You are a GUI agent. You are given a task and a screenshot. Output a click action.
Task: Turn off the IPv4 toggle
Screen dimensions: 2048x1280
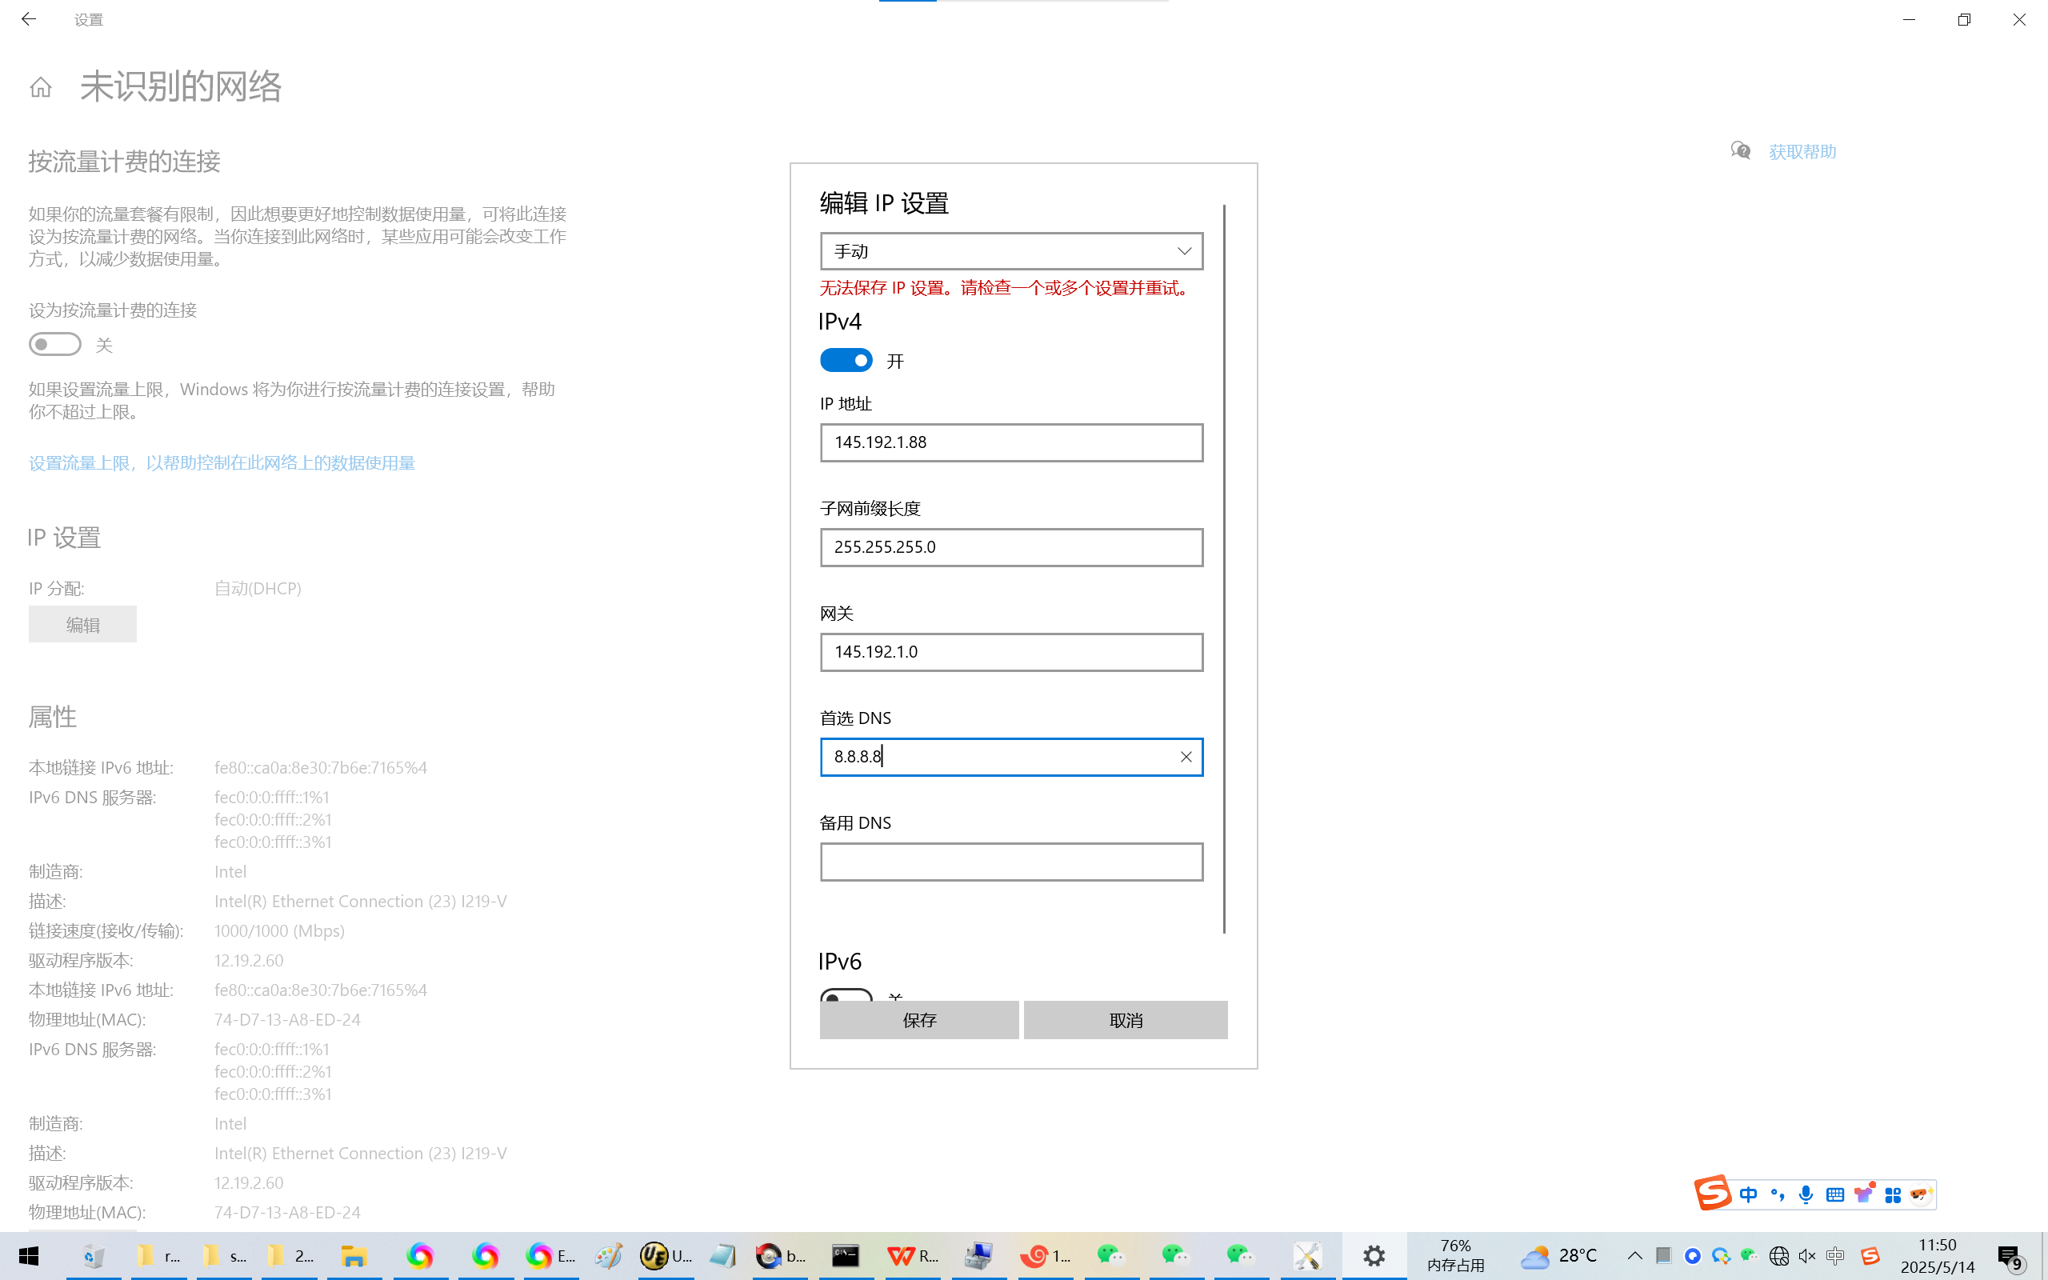click(x=846, y=361)
